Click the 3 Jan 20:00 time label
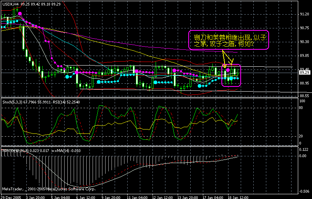This screenshot has width=312, height=199. [x=35, y=197]
